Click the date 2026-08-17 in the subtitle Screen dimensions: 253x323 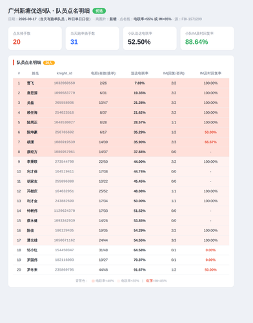28,19
